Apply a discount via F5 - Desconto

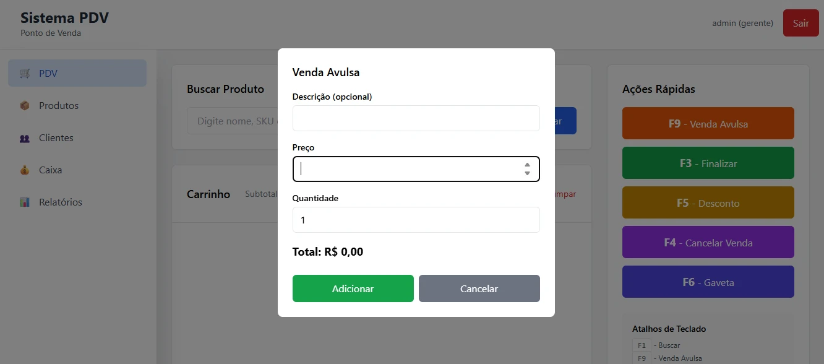pos(708,202)
